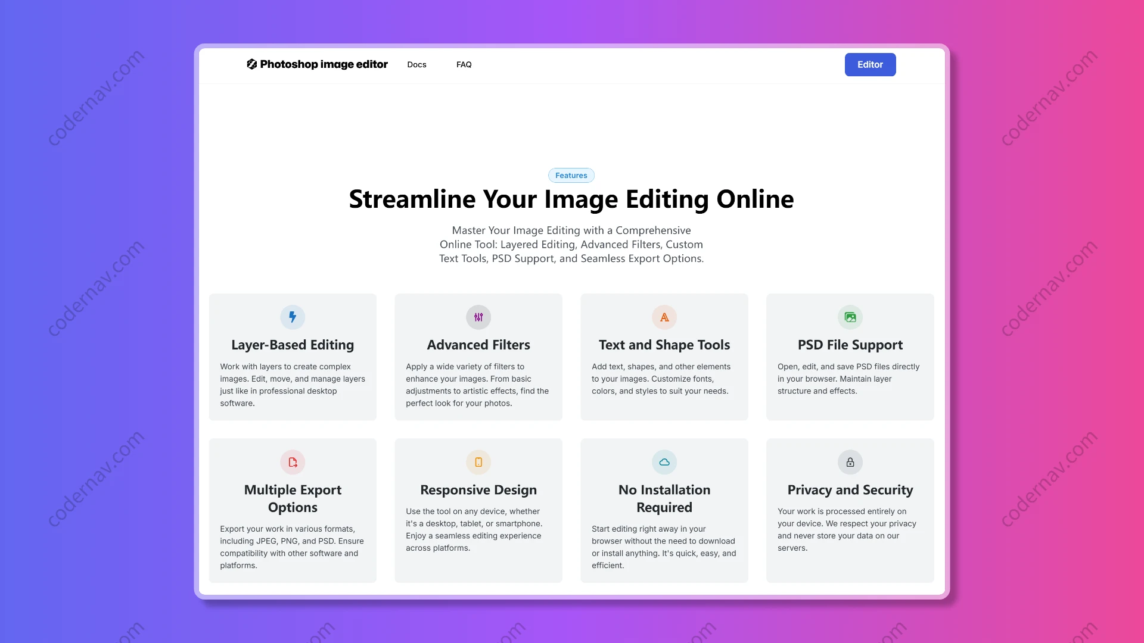
Task: Click the No Installation Required cloud icon
Action: 664,462
